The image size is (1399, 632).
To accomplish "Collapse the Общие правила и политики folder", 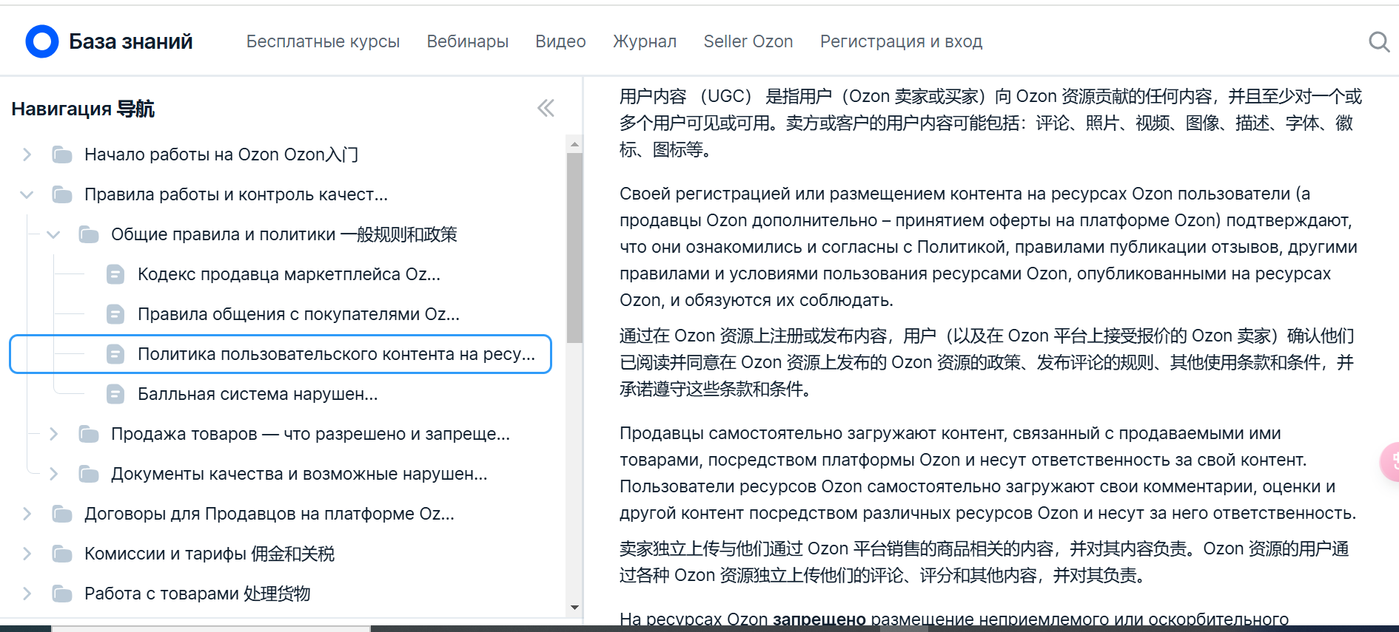I will (x=53, y=234).
